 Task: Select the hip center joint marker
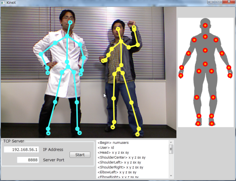click(205, 64)
